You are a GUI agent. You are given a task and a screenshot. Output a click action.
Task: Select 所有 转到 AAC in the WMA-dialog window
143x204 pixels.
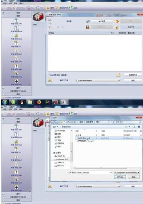[16, 44]
